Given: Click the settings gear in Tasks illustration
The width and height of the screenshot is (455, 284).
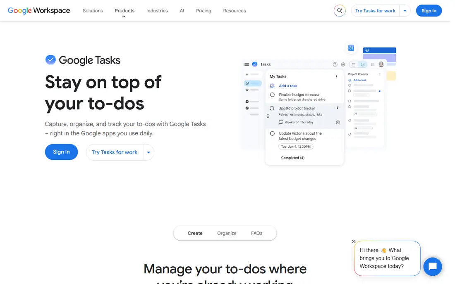Looking at the screenshot, I should pyautogui.click(x=343, y=64).
